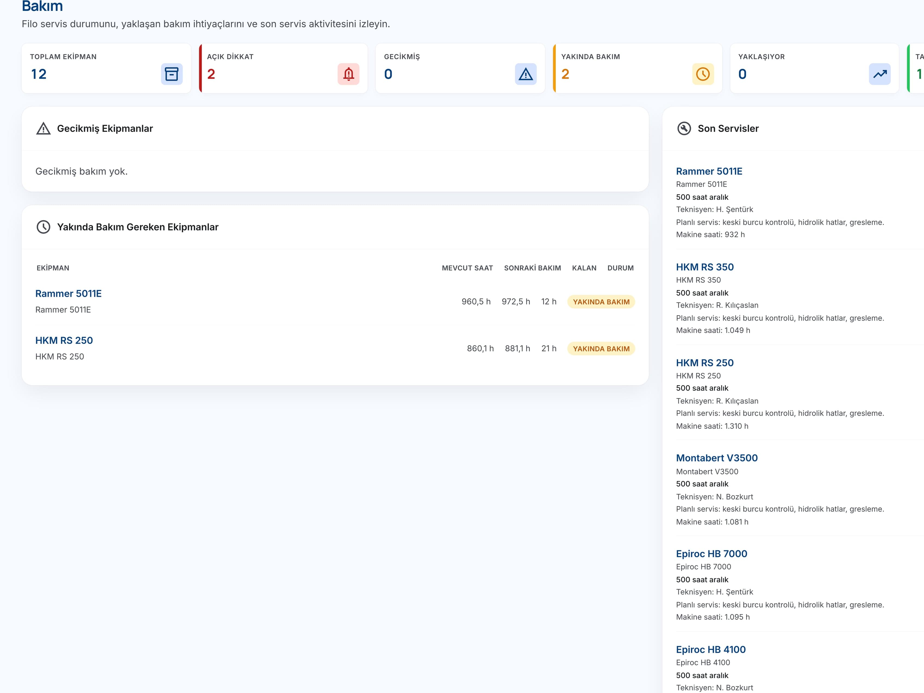Click the Gecikmiş Ekipmanlar heading
924x693 pixels.
pos(105,129)
